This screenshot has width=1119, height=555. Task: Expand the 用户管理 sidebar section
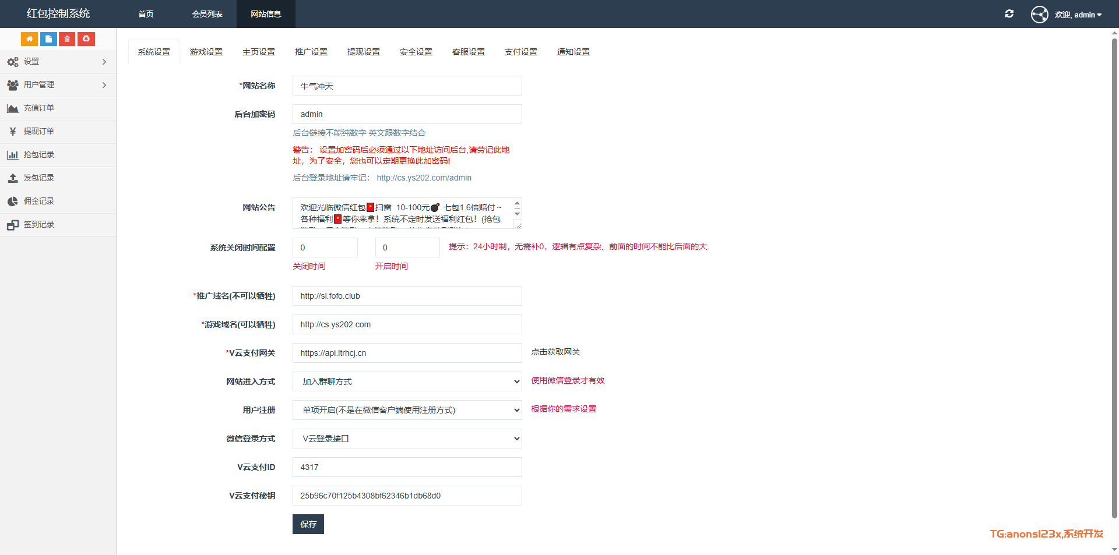[x=57, y=85]
